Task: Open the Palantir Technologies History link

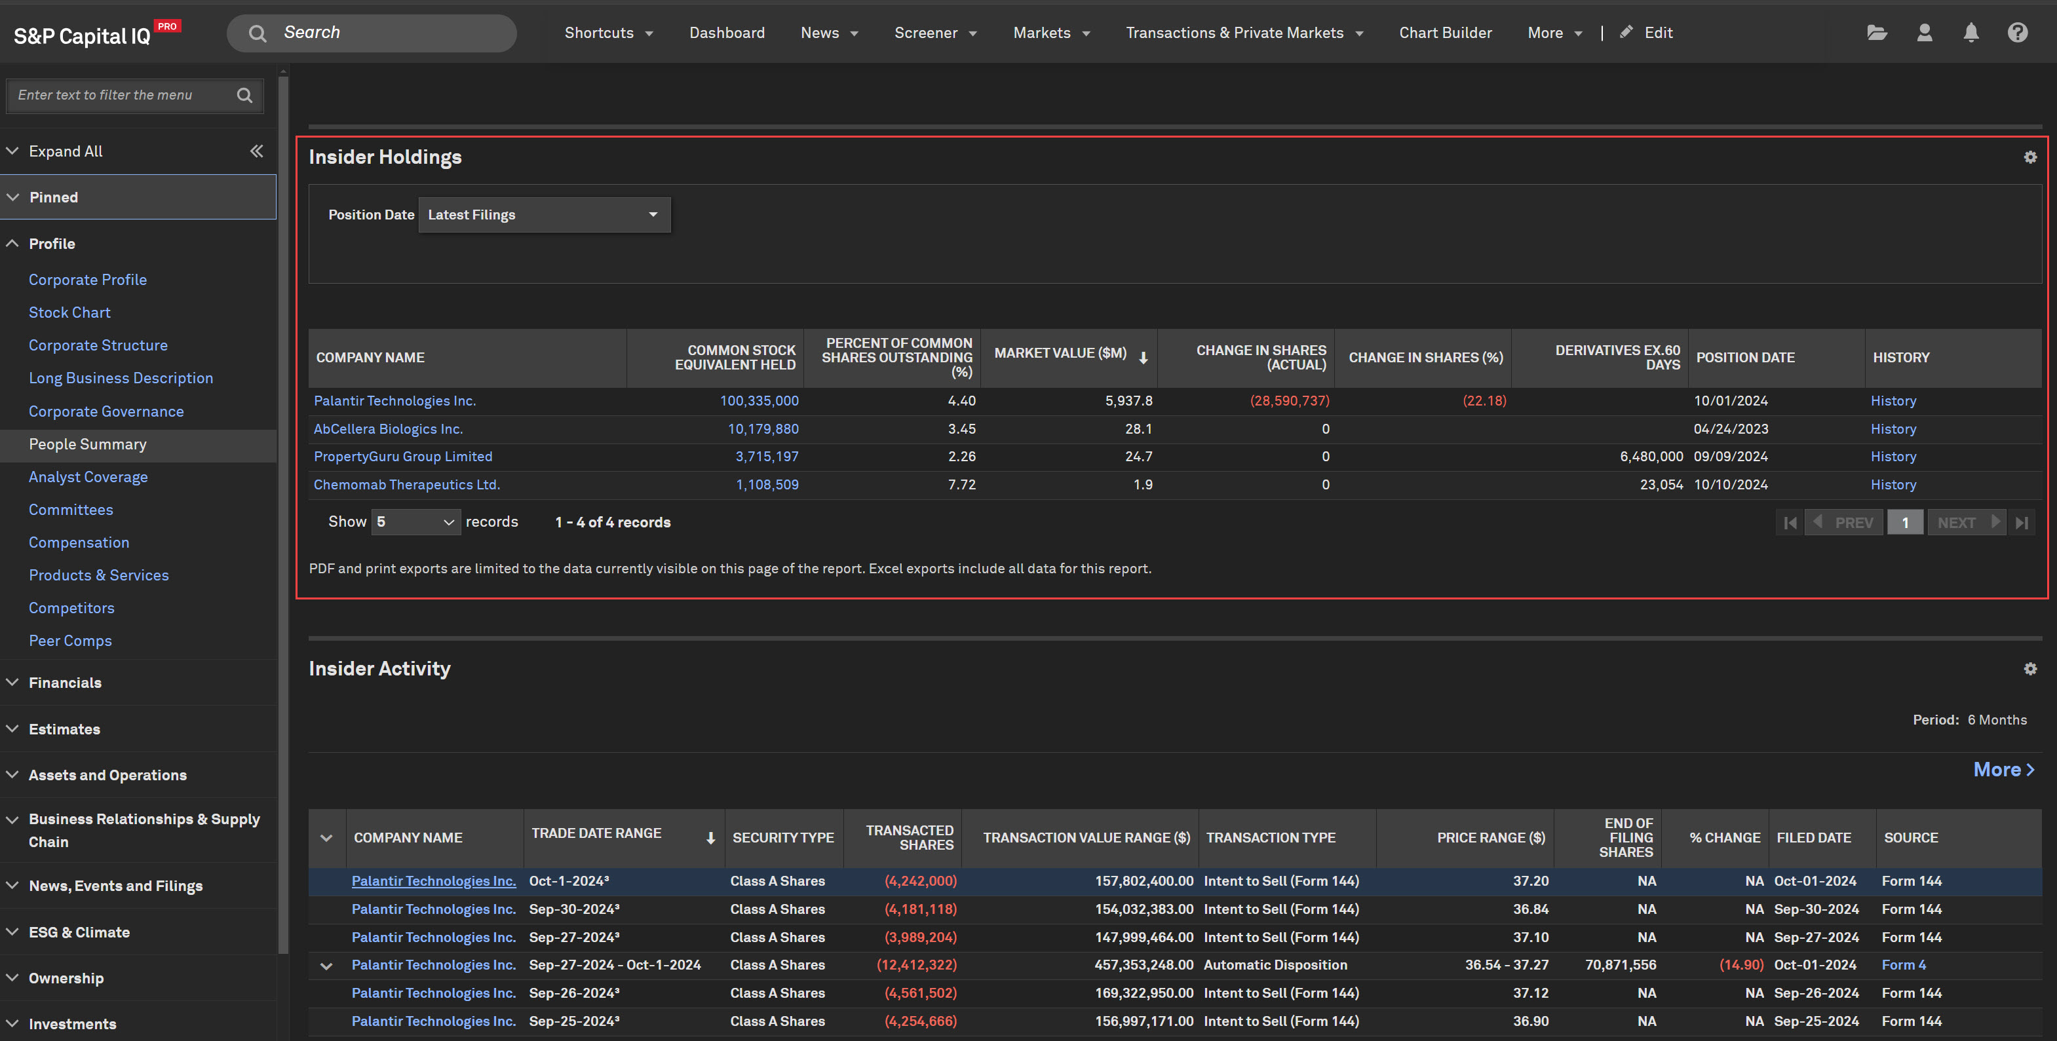Action: [x=1893, y=401]
